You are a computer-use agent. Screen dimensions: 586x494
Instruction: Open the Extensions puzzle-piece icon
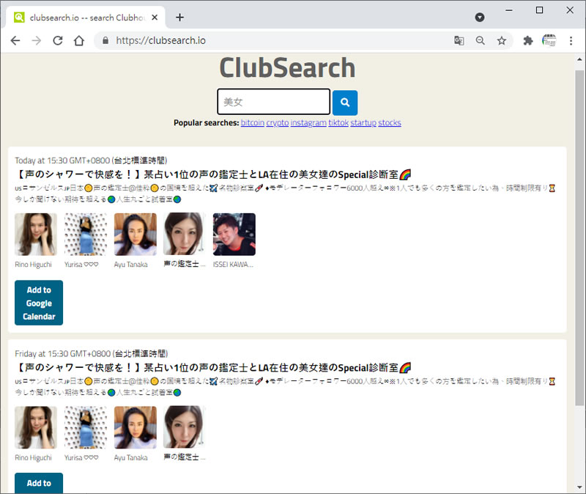(x=527, y=41)
